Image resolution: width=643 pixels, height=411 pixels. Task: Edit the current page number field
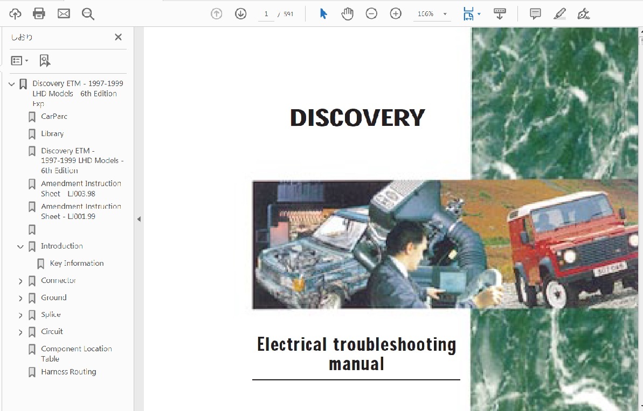[x=266, y=14]
